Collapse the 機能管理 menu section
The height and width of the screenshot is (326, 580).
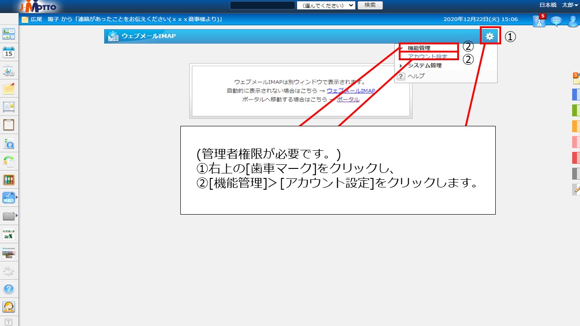[x=418, y=48]
